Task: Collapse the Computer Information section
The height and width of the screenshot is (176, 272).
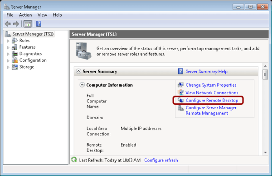Action: pyautogui.click(x=82, y=85)
